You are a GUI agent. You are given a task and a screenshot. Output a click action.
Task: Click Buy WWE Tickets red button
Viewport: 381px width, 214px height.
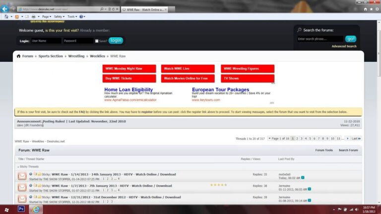point(129,78)
